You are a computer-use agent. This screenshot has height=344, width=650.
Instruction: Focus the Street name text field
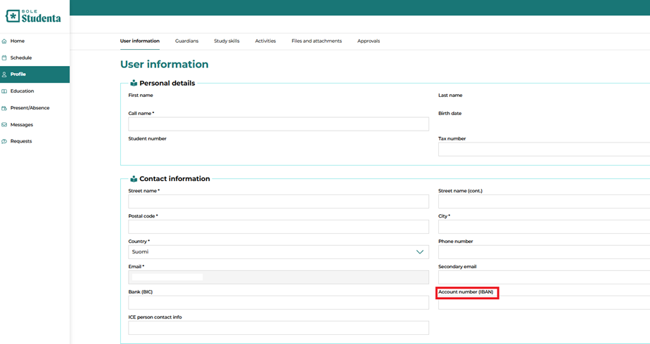coord(278,201)
